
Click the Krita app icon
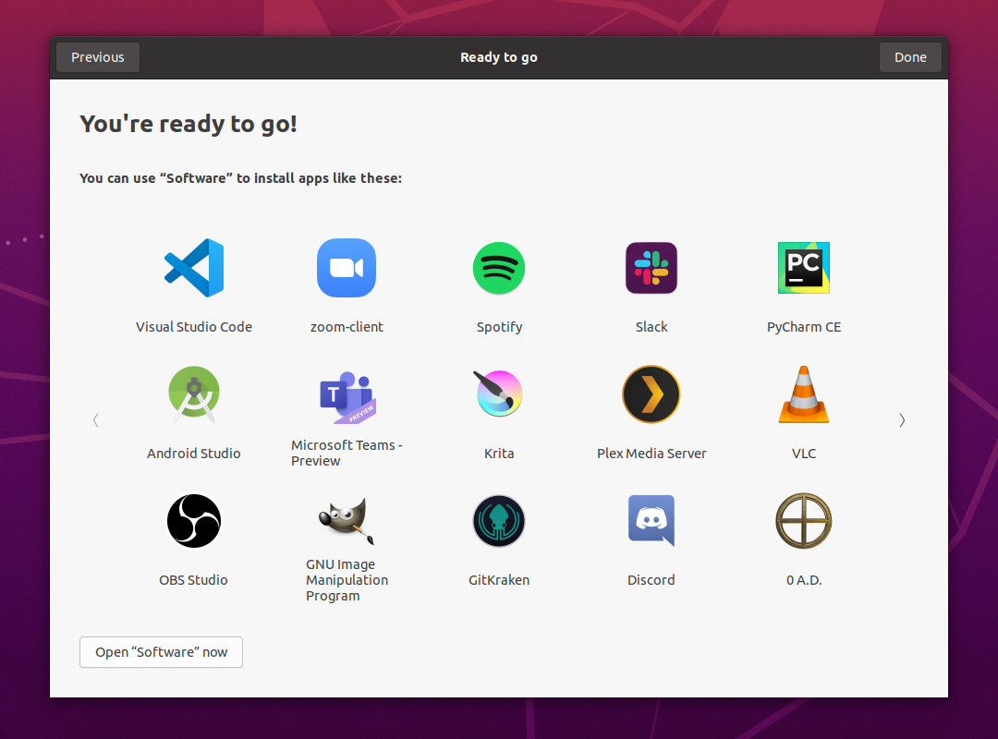499,394
